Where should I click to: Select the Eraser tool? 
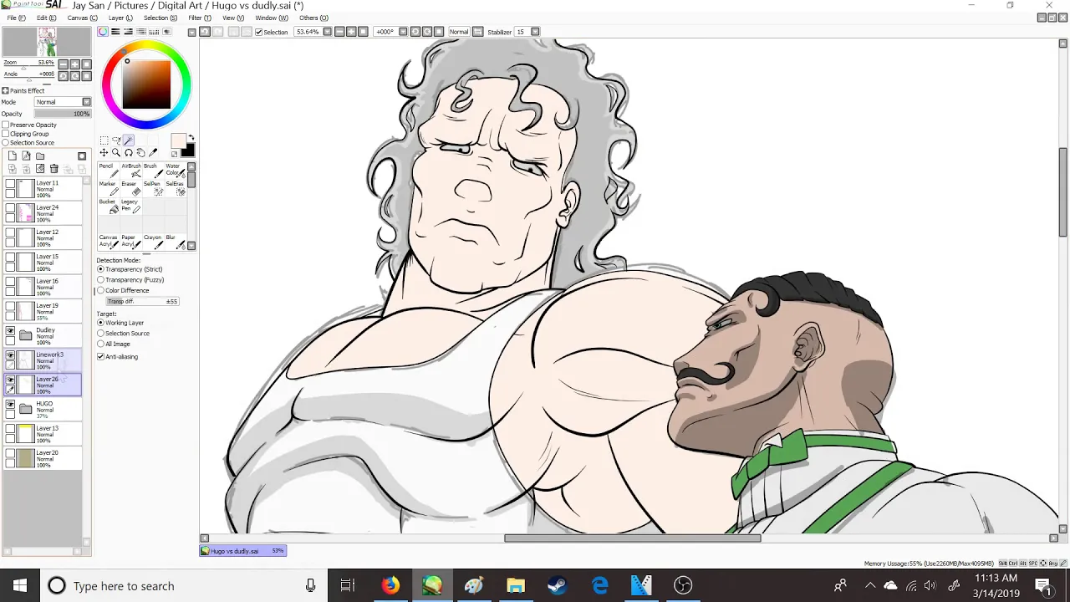point(131,188)
